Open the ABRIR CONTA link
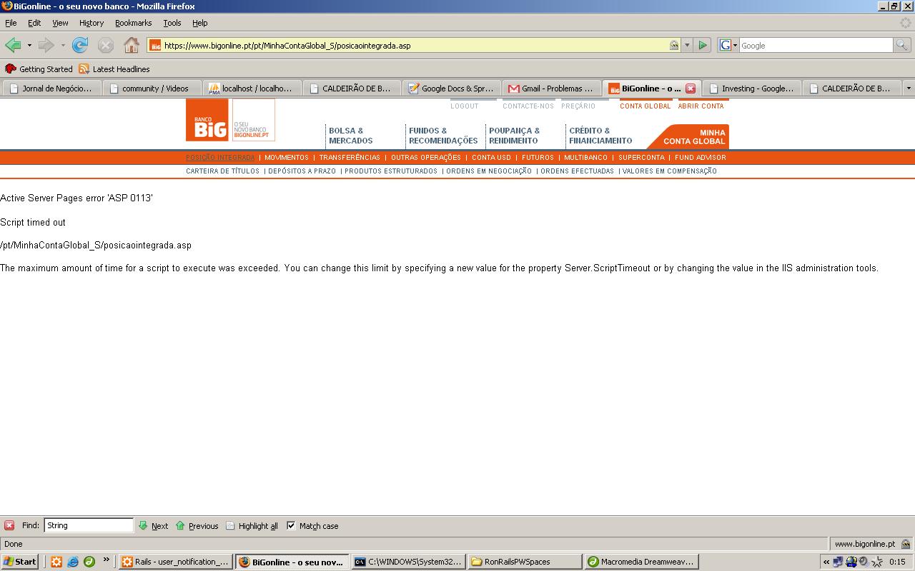915x571 pixels. [x=701, y=106]
